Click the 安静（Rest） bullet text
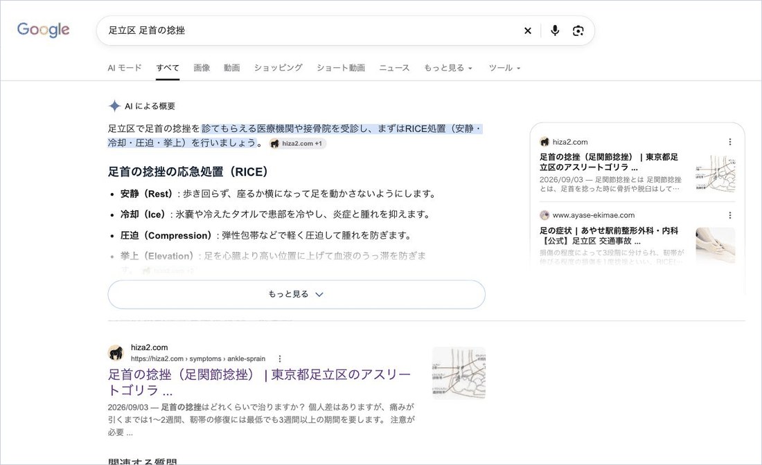 pos(278,194)
